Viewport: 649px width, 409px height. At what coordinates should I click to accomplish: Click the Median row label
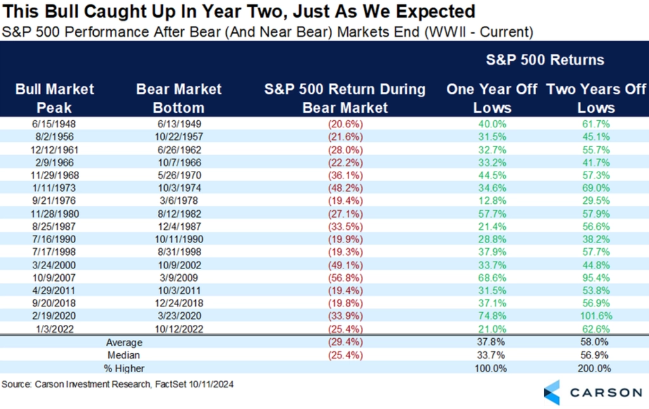coord(124,355)
